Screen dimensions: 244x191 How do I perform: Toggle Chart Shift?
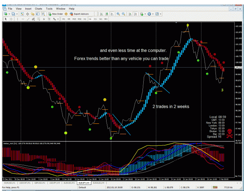(135, 14)
